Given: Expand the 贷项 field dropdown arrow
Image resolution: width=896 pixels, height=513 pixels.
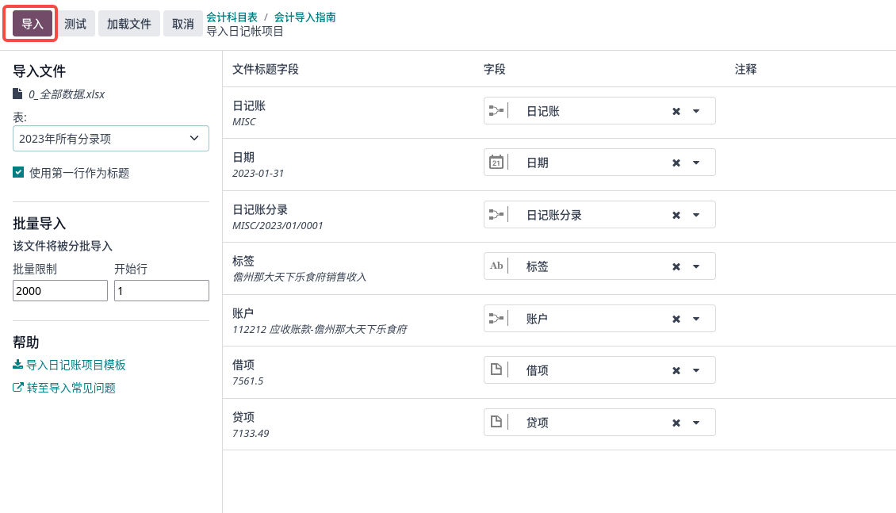Looking at the screenshot, I should point(696,423).
